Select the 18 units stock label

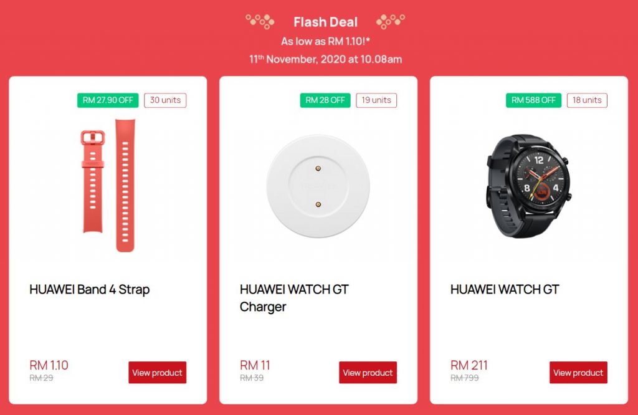[x=587, y=100]
